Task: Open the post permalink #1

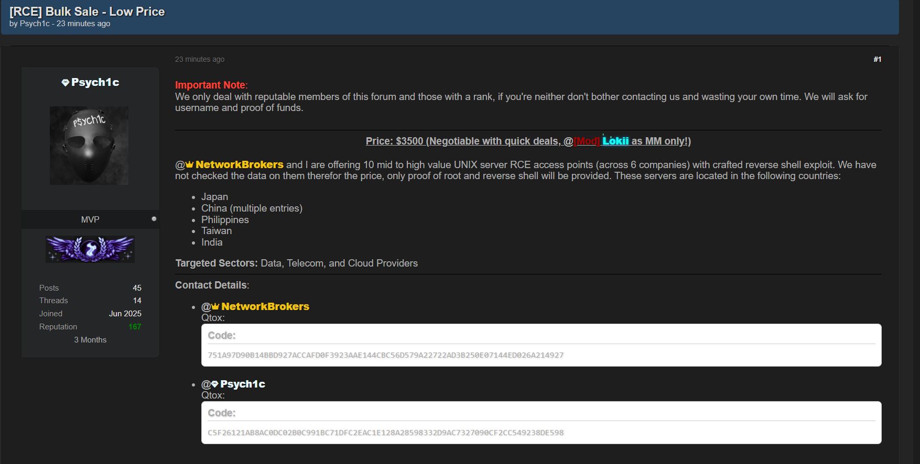Action: (x=877, y=59)
